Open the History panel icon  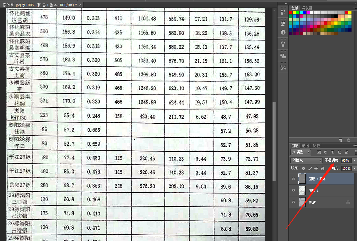[283, 12]
